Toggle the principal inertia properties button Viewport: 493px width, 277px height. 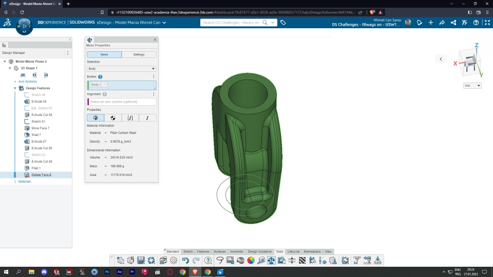130,118
